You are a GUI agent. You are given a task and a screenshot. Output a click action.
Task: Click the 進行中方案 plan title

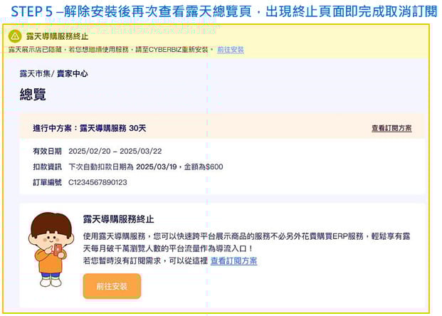[x=89, y=128]
